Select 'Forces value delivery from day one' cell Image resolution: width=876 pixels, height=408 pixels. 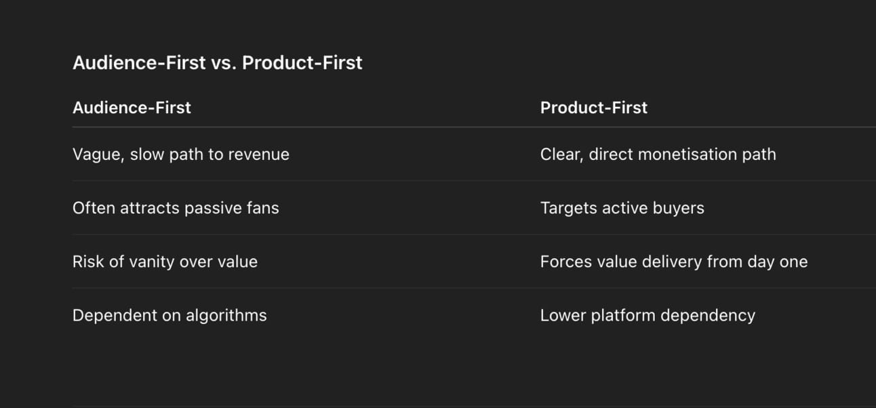click(x=673, y=262)
